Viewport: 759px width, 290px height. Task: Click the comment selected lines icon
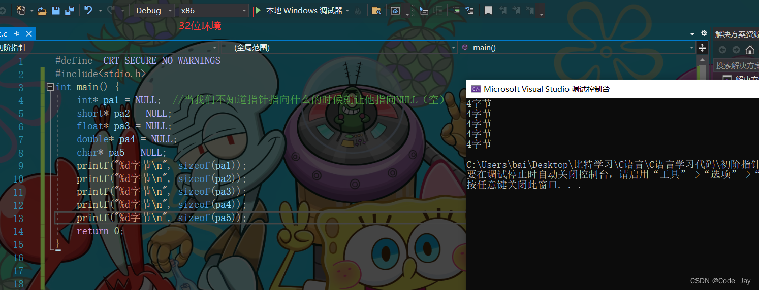[x=456, y=11]
